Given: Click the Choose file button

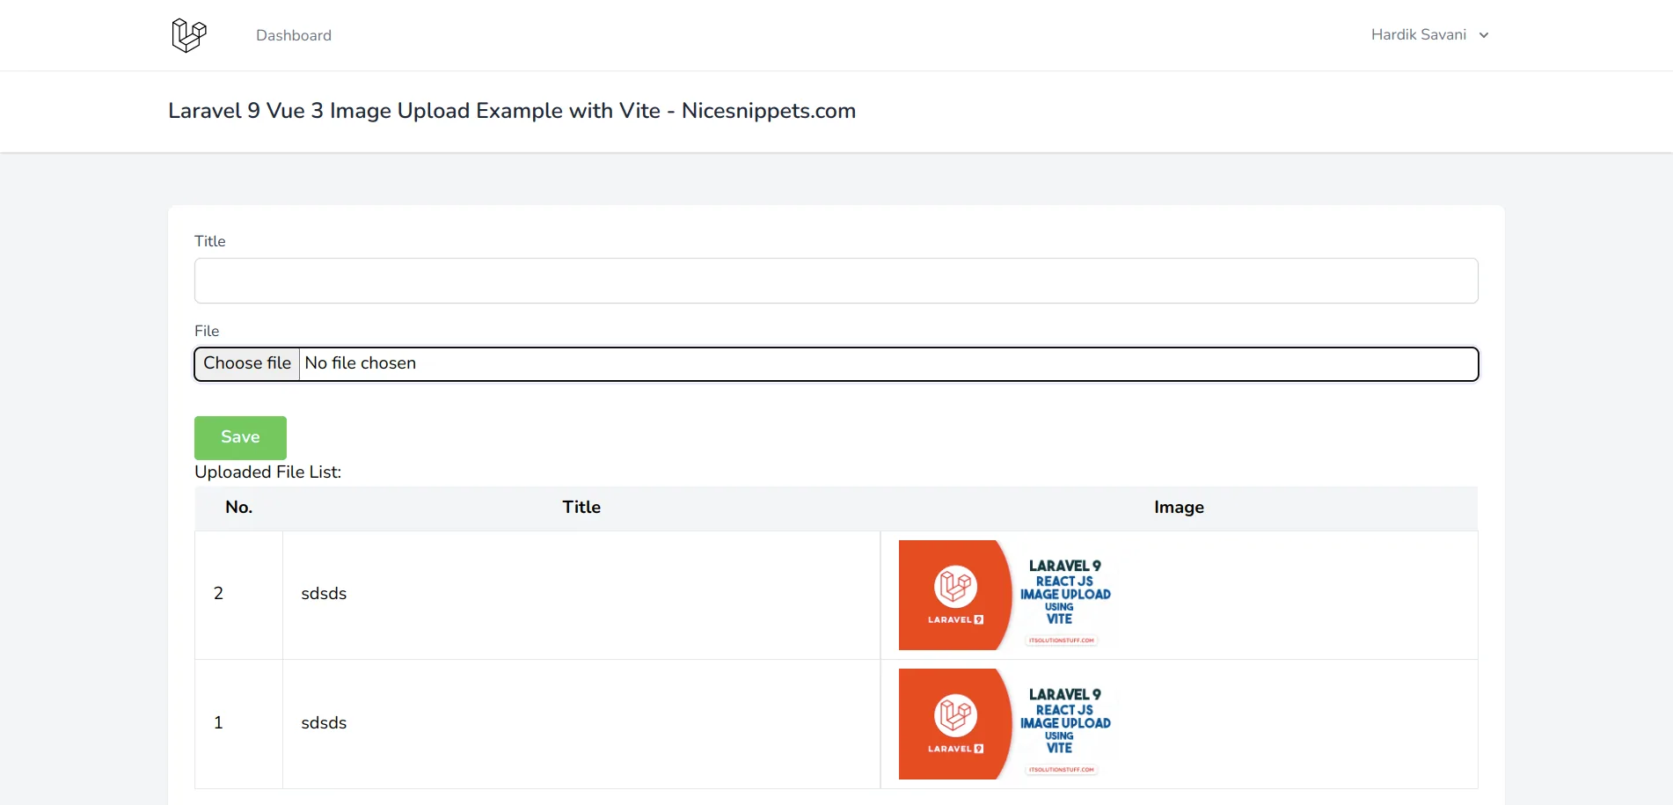Looking at the screenshot, I should click(247, 363).
